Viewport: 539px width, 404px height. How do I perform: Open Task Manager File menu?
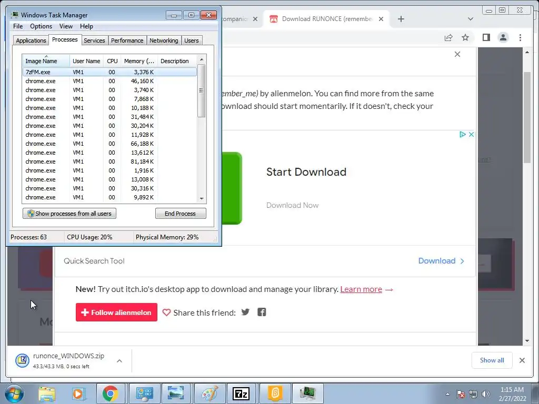(18, 26)
